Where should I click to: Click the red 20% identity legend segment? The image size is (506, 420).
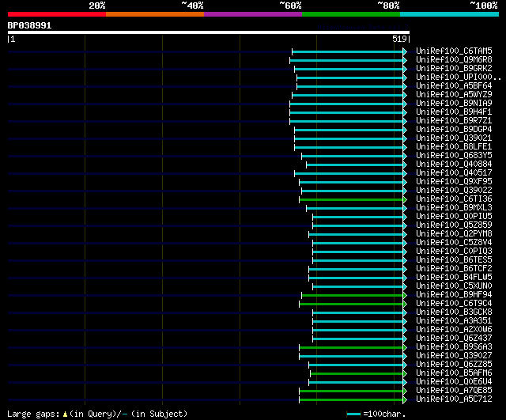click(x=57, y=14)
